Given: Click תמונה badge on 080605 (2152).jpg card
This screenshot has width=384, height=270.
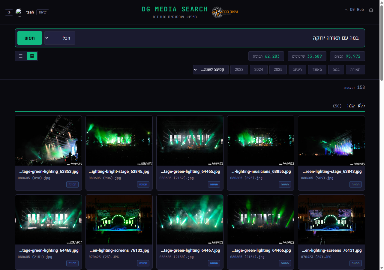Looking at the screenshot, I should coord(214,184).
